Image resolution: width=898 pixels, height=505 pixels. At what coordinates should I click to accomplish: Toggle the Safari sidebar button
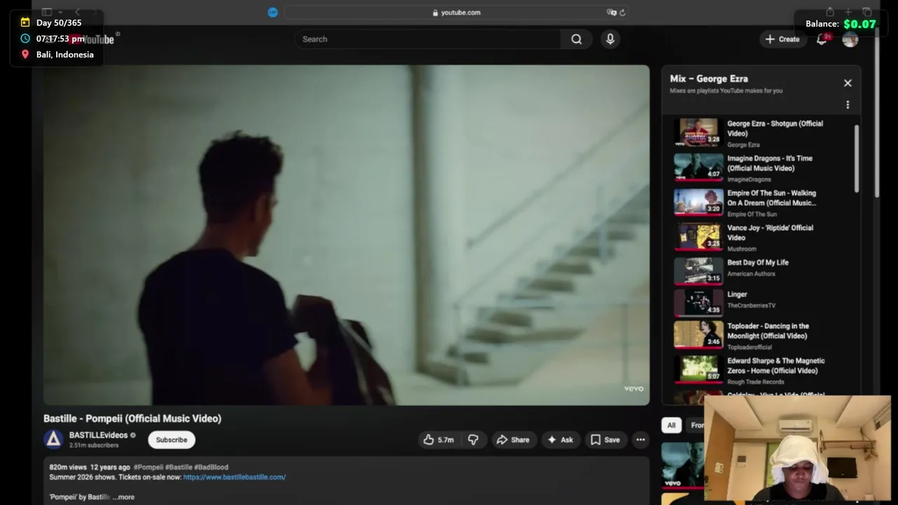[x=47, y=12]
